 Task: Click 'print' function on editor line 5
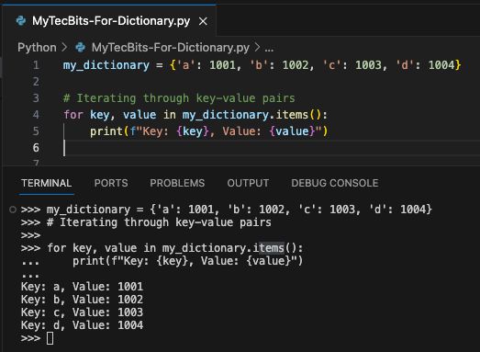click(106, 131)
